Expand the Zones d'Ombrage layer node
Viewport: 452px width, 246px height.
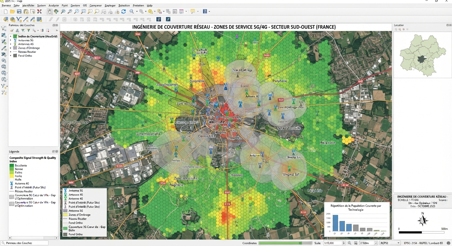(11, 48)
